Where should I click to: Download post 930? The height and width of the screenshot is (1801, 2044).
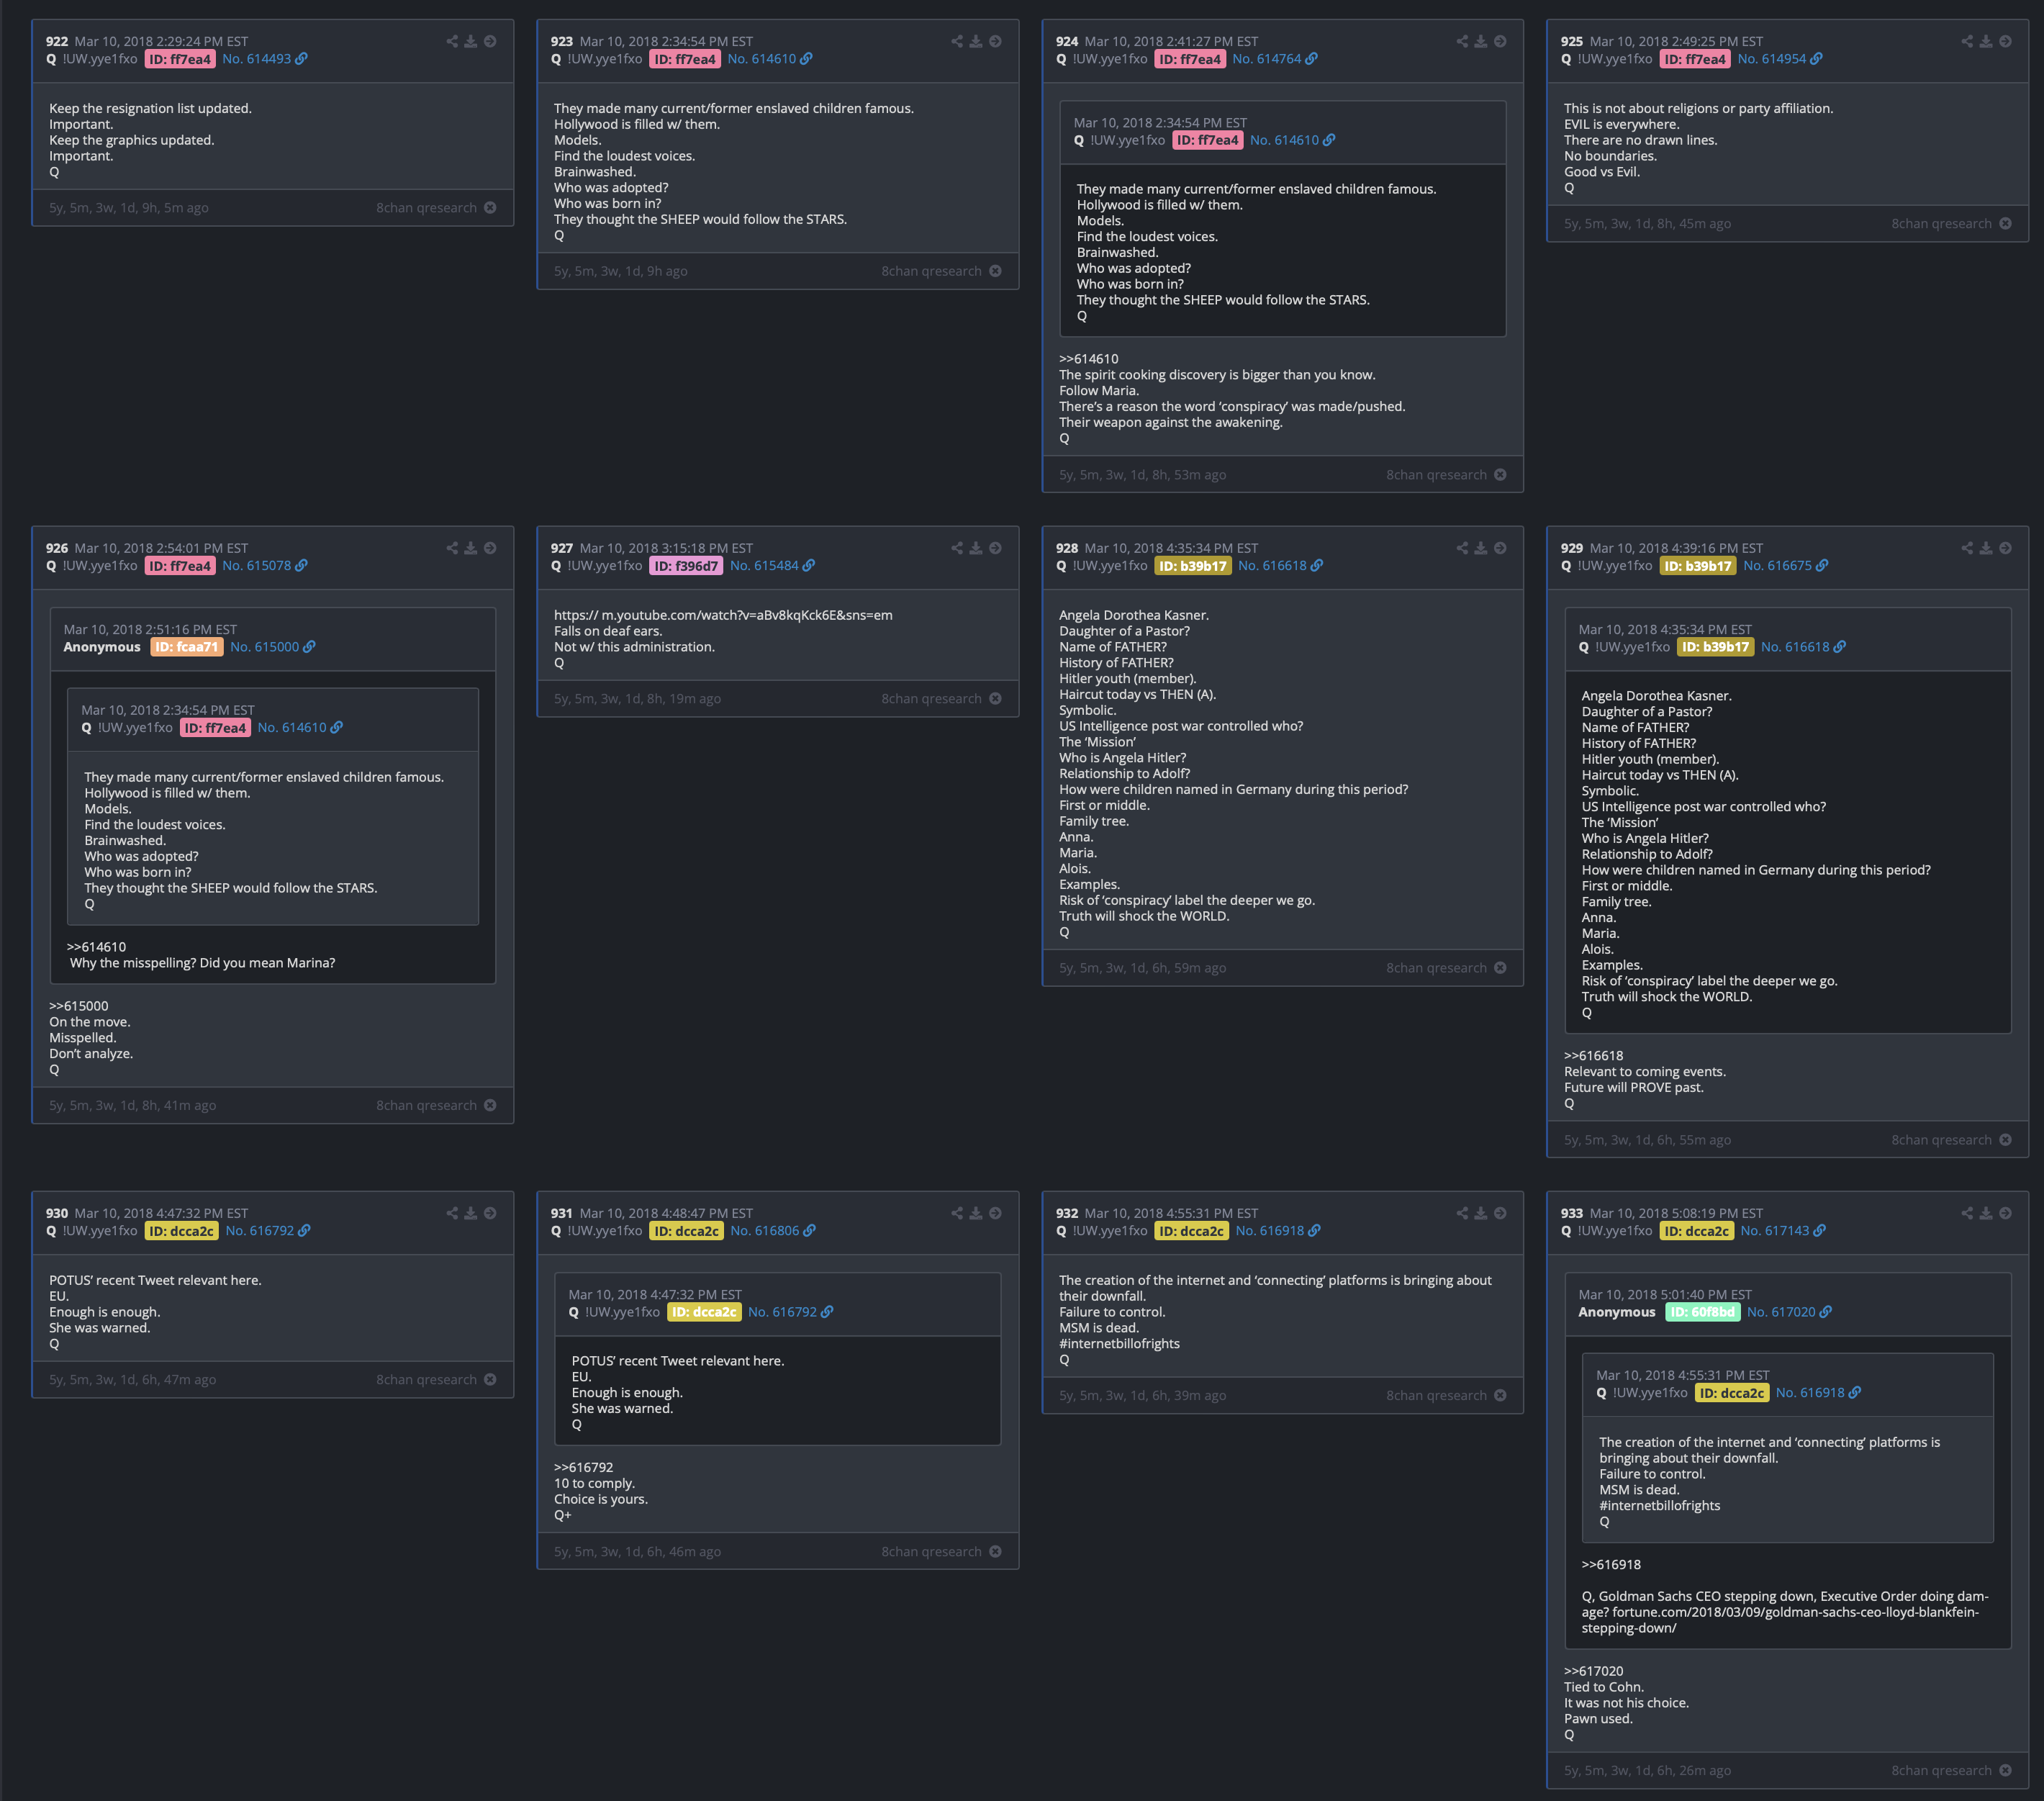471,1213
